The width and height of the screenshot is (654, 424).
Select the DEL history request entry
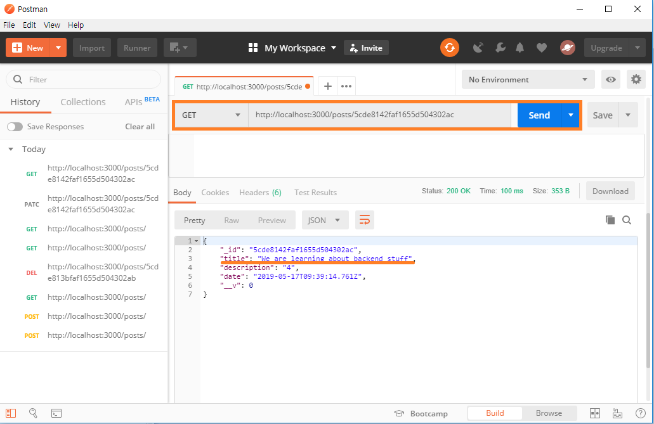[x=84, y=273]
